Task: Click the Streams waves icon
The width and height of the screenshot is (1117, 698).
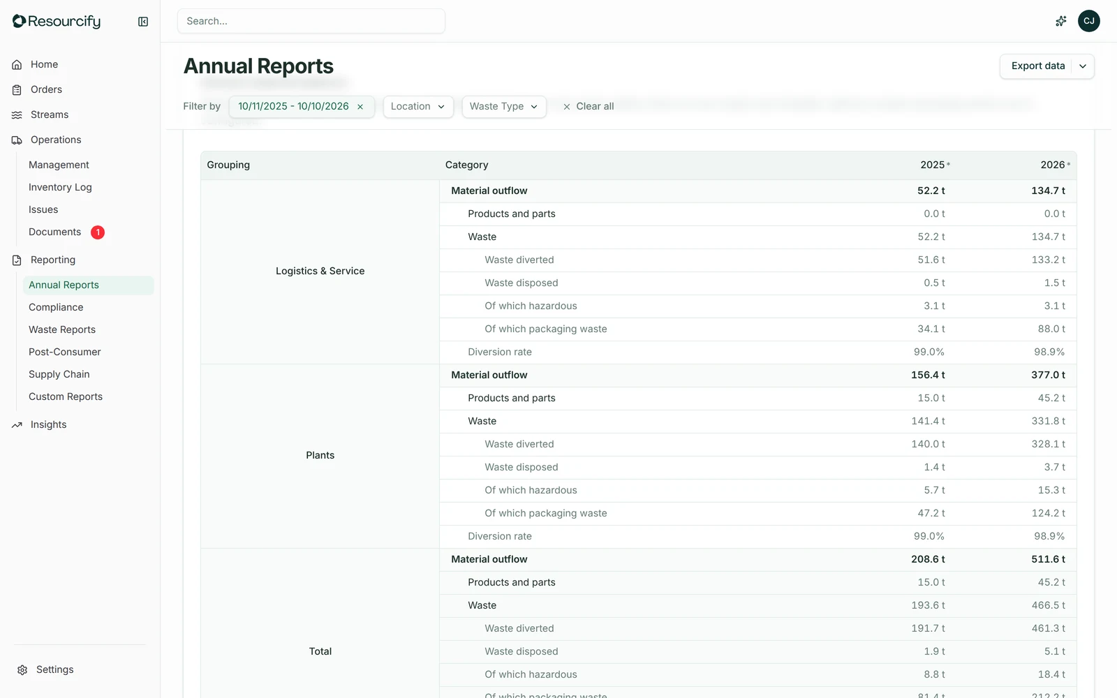Action: point(17,114)
